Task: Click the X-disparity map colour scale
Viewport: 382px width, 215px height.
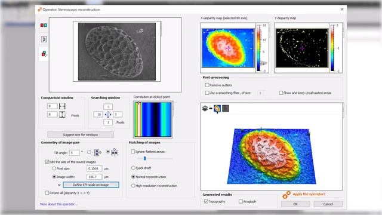Action: [258, 48]
